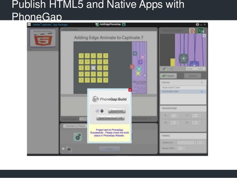The image size is (237, 178).
Task: Click the TRANSFORM section header
Action: [183, 109]
